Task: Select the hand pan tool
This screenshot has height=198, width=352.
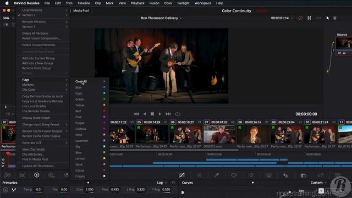Action: pos(335,18)
